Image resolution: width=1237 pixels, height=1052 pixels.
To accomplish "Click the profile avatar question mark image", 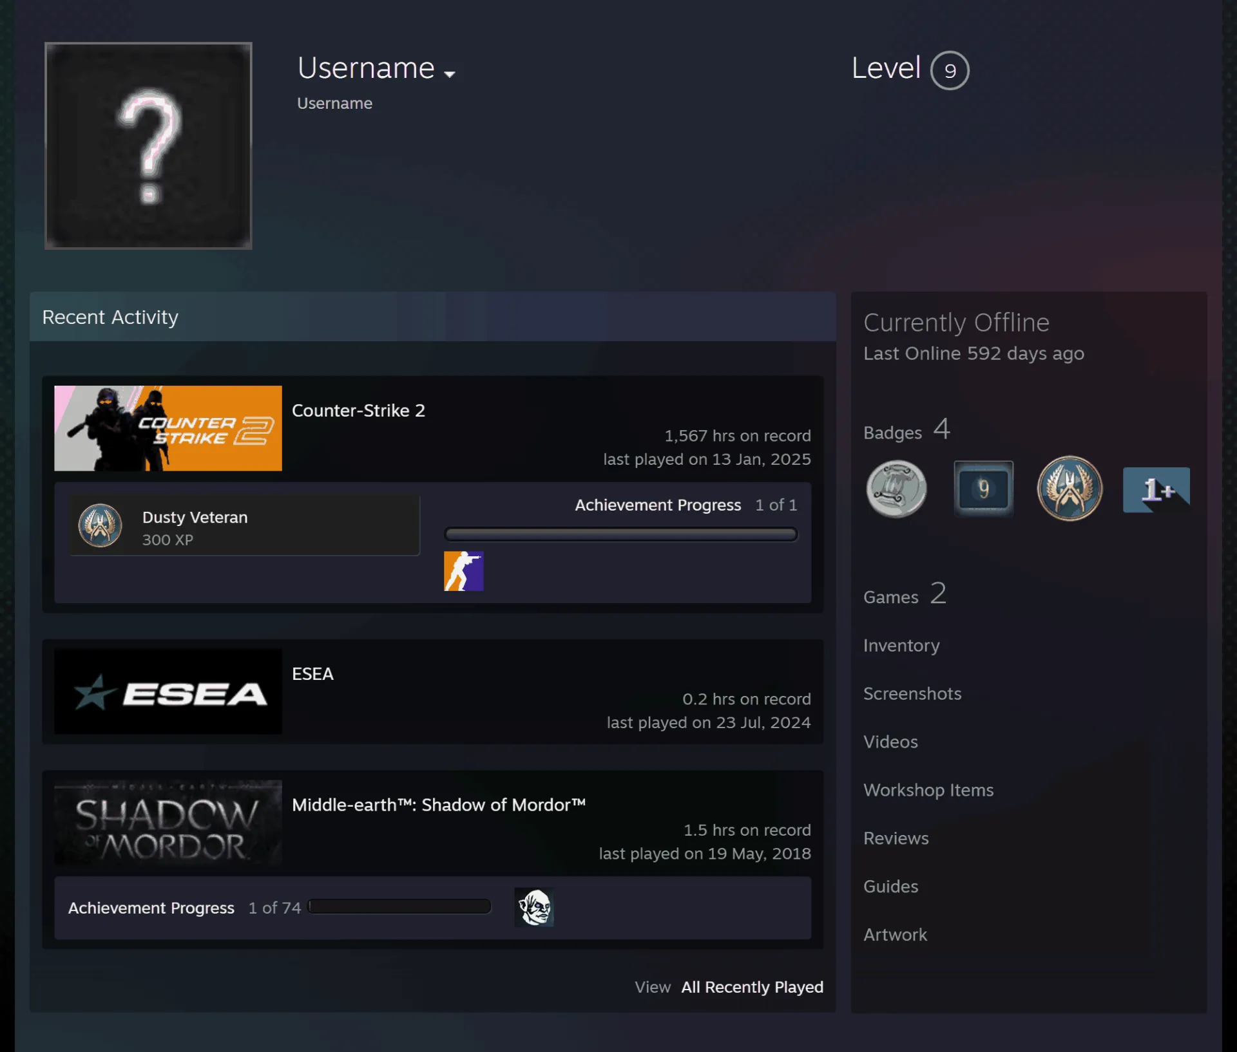I will [148, 146].
